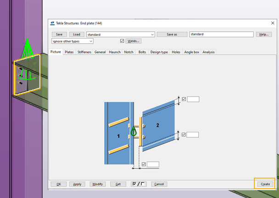
Task: Switch to the Analysis tab
Action: 208,52
